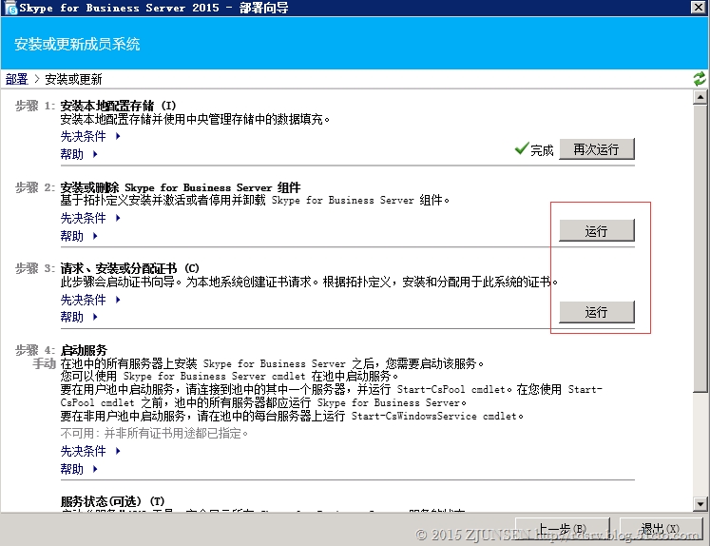Viewport: 710px width, 546px height.
Task: Click step 1 title 安装本地配置存储
Action: tap(118, 106)
